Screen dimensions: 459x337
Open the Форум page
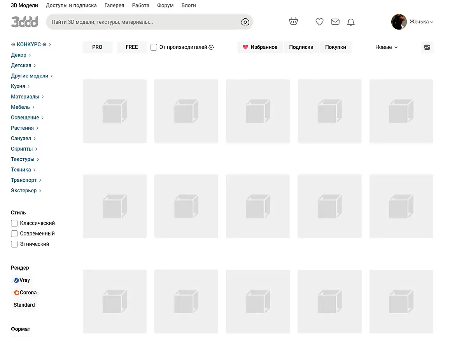click(165, 5)
